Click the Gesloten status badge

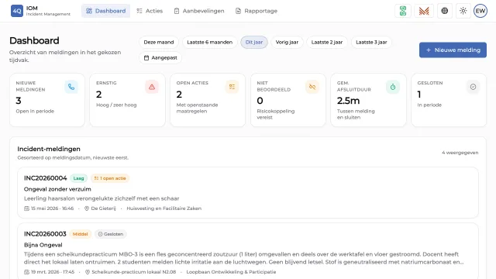[x=111, y=234]
